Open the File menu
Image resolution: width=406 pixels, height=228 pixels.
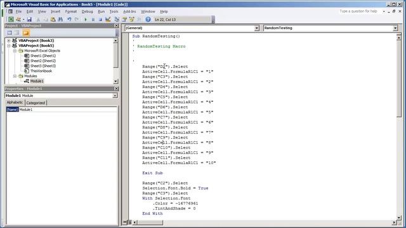click(x=18, y=11)
